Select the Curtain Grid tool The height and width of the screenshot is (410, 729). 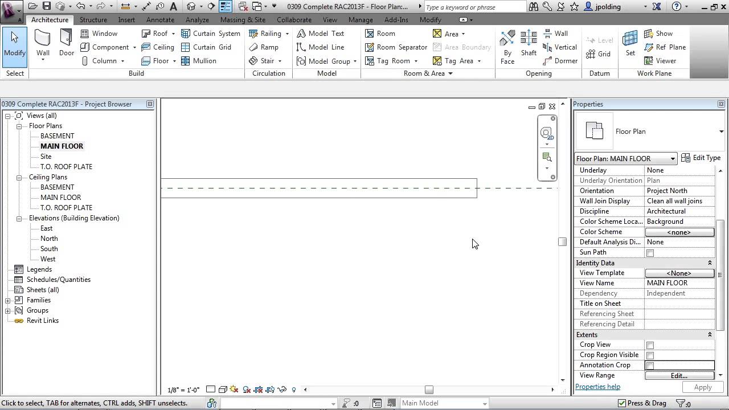(x=206, y=47)
